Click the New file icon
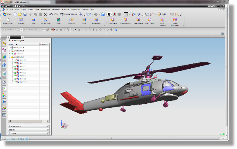Screen dimensions: 237x149 (x=15, y=14)
